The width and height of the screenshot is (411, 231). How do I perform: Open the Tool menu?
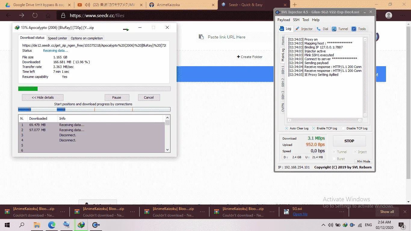[306, 20]
